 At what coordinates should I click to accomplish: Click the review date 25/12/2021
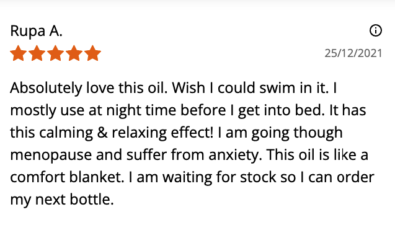coord(353,53)
